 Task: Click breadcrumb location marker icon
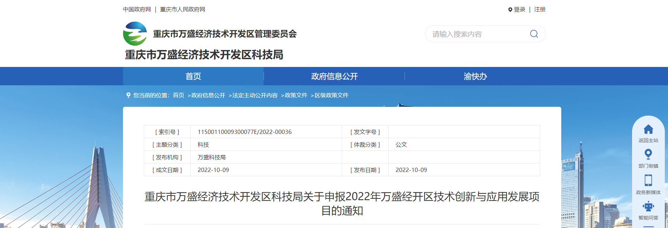point(128,95)
